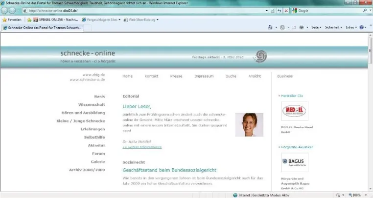Open the Favoriten star button
373x198 pixels.
click(x=12, y=20)
